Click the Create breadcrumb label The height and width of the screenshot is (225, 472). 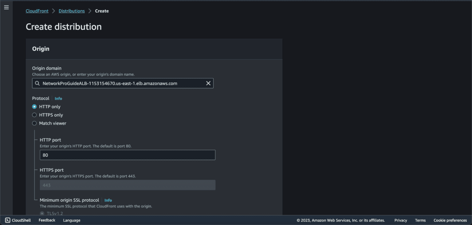point(102,11)
